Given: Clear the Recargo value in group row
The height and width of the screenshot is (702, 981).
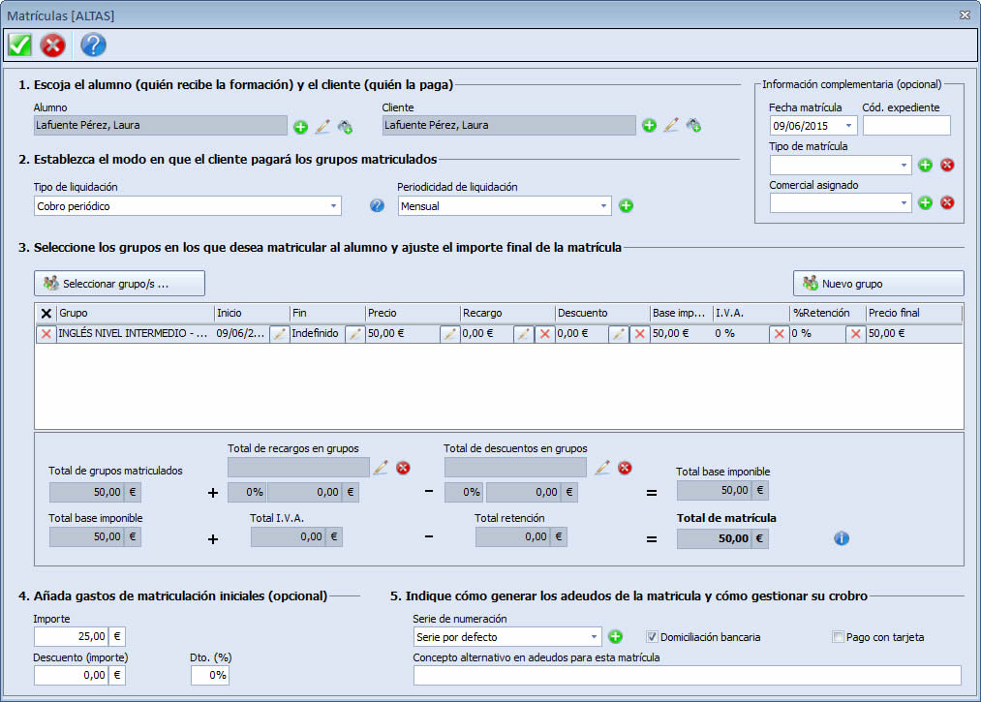Looking at the screenshot, I should (x=544, y=333).
